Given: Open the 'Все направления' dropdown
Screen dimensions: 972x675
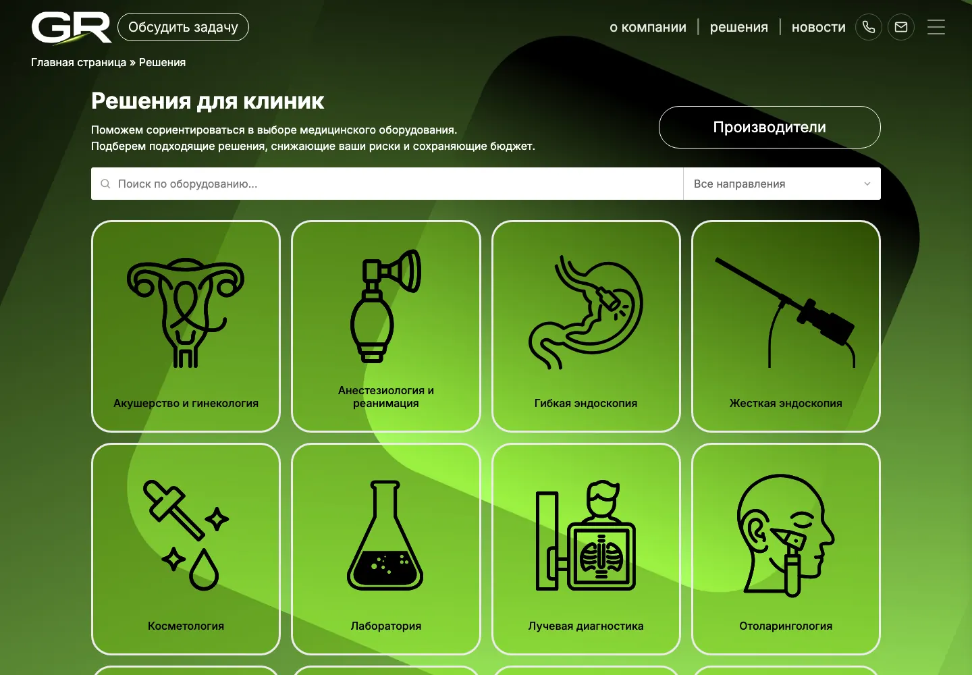Looking at the screenshot, I should click(782, 184).
